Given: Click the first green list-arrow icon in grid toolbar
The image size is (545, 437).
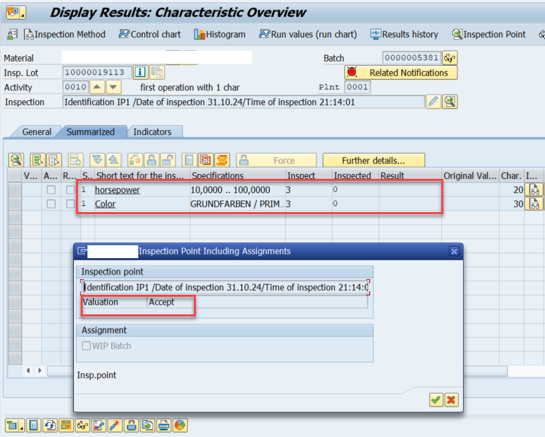Looking at the screenshot, I should [37, 160].
